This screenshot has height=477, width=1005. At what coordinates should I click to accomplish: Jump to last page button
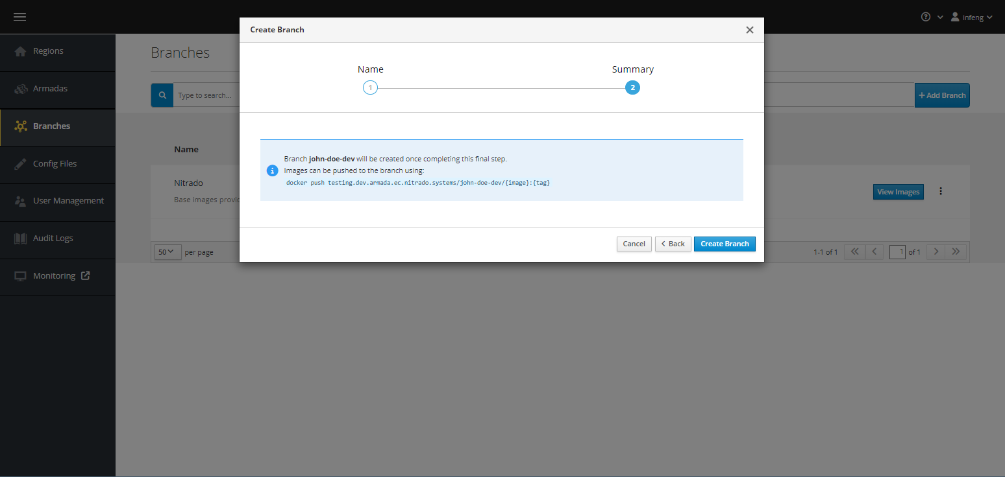click(956, 251)
